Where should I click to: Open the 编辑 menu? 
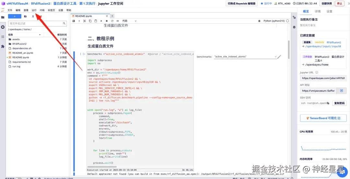click(18, 10)
